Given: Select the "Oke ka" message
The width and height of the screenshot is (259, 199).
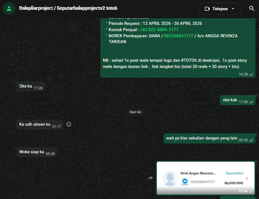Looking at the screenshot, I should pos(31,86).
